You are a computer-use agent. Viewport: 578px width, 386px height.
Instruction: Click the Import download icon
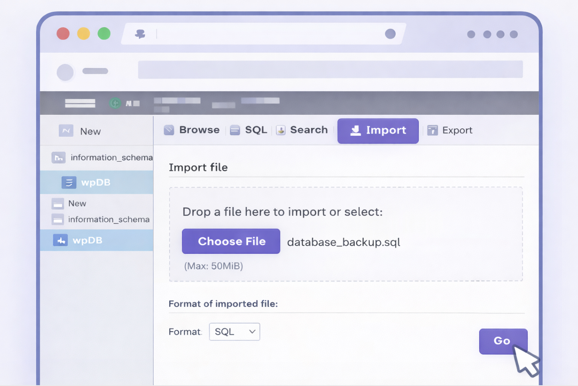coord(355,130)
